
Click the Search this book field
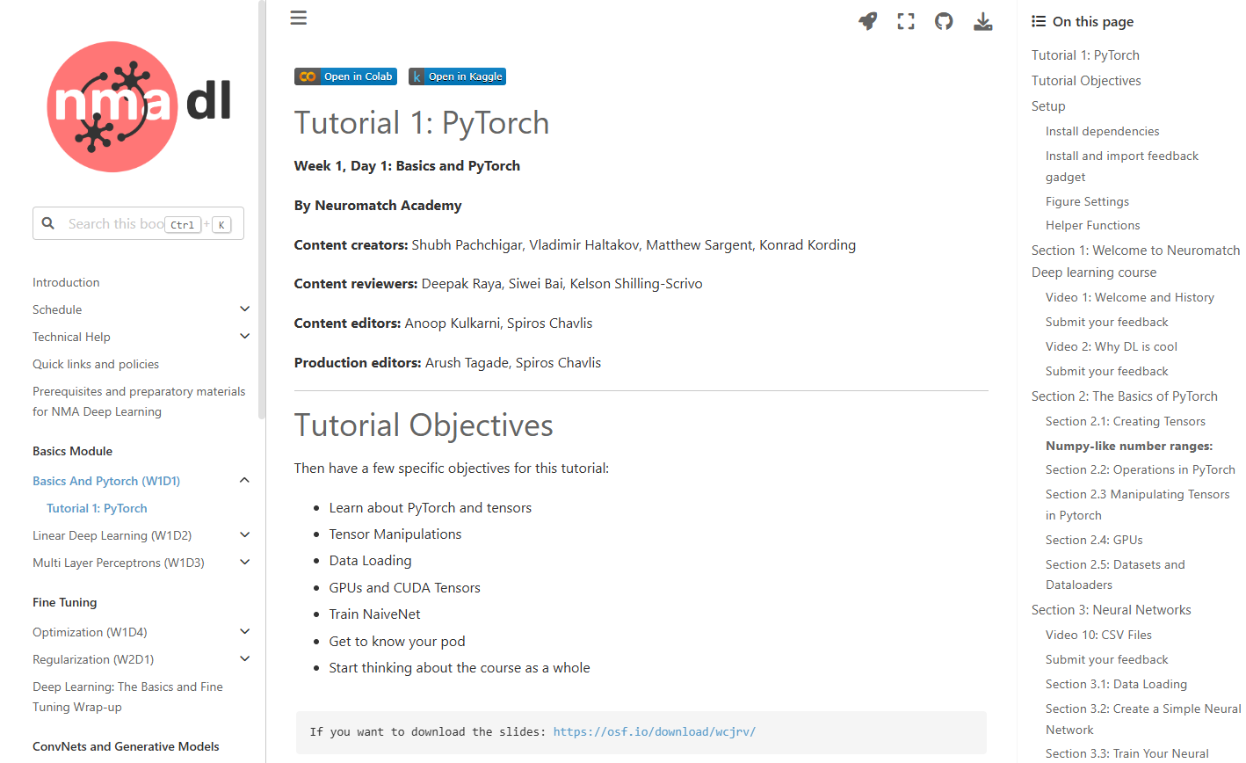tap(116, 224)
